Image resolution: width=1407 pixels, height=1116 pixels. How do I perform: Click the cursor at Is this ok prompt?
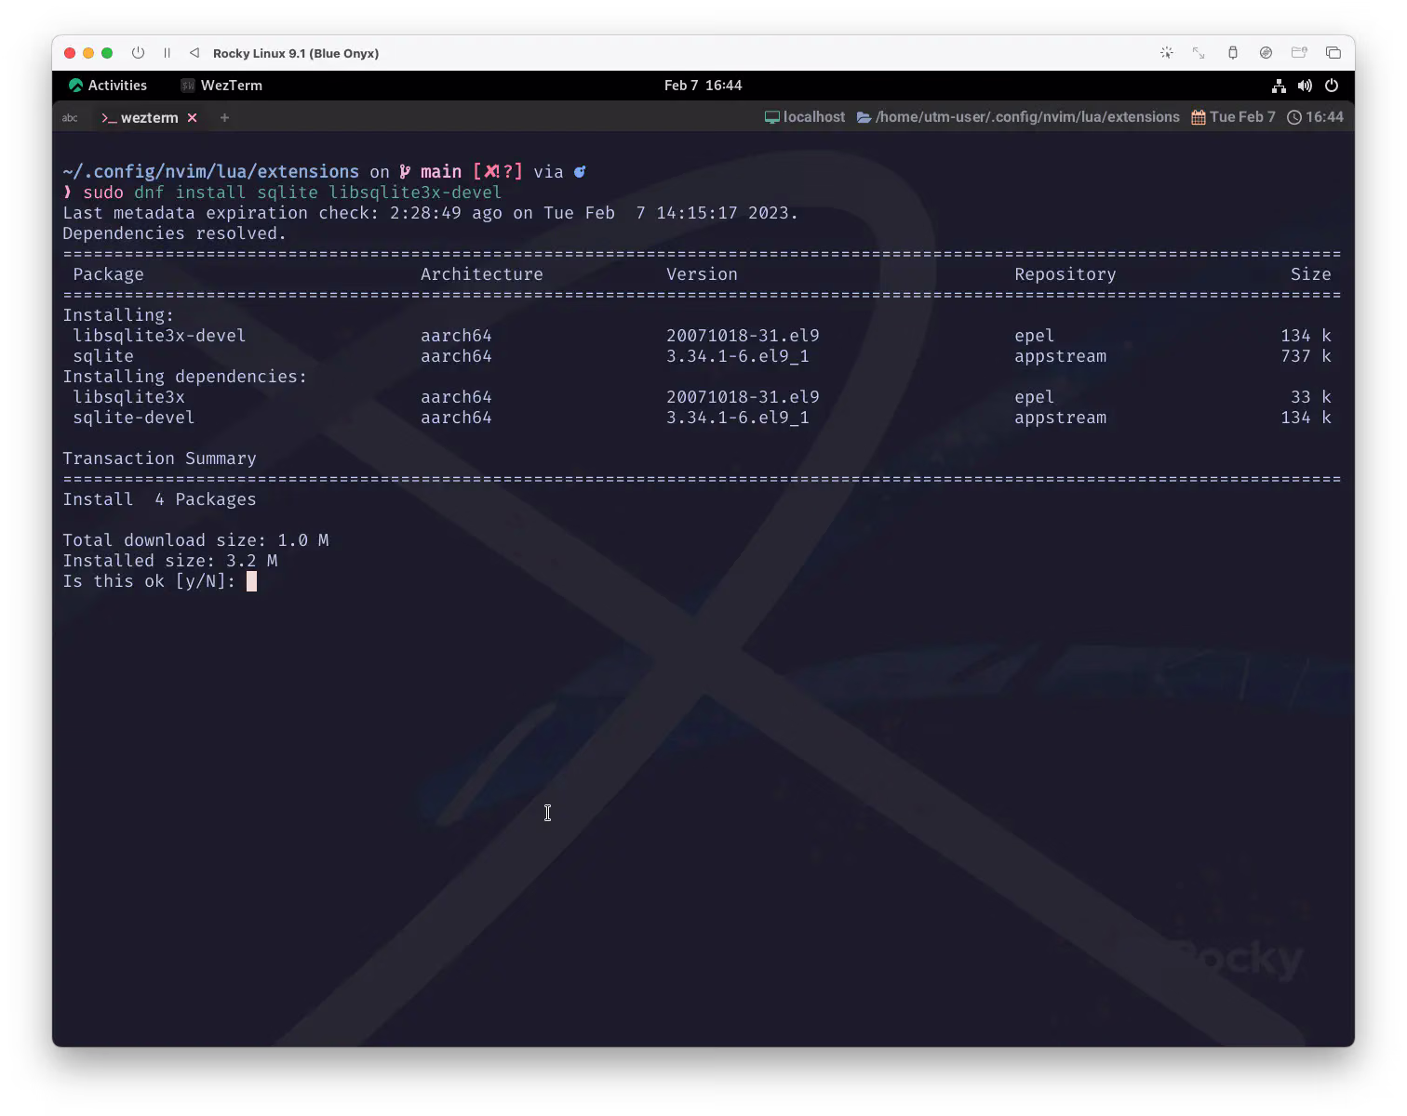click(251, 581)
